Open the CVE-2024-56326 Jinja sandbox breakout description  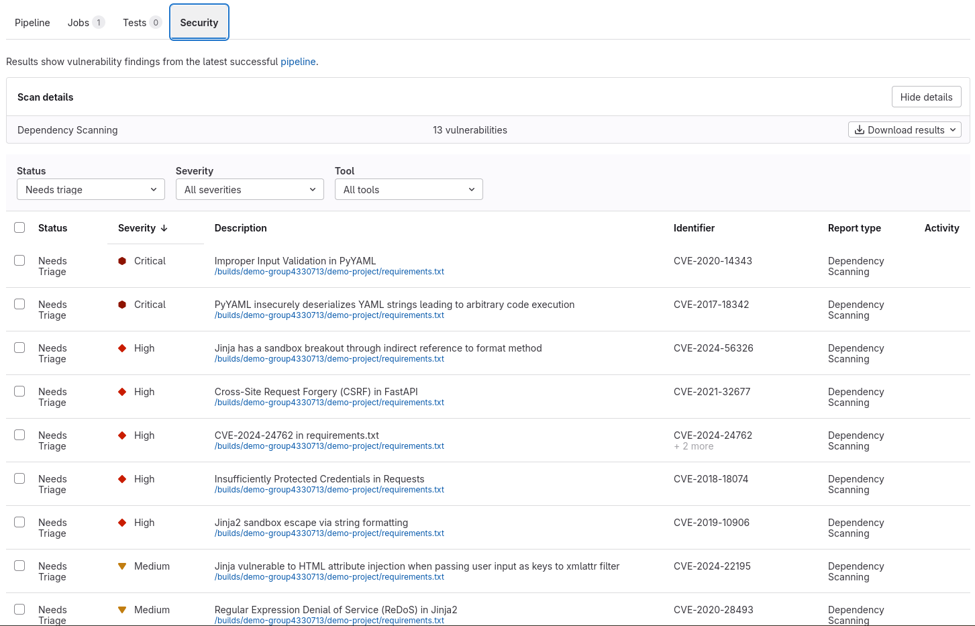click(x=378, y=348)
